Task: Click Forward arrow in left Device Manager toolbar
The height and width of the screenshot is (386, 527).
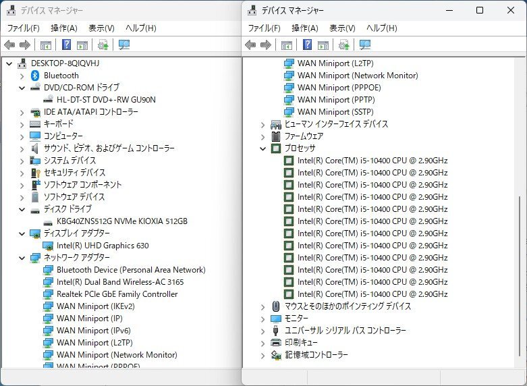Action: pos(25,45)
